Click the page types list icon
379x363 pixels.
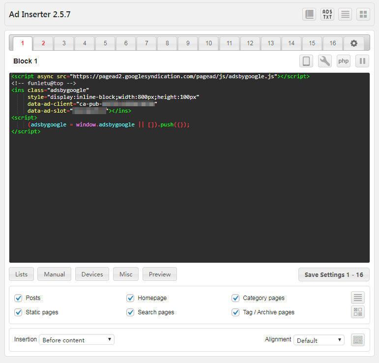[x=358, y=298]
